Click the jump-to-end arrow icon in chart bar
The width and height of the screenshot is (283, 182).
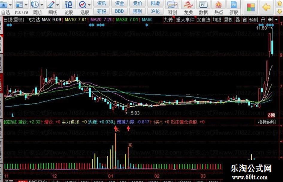[270, 20]
